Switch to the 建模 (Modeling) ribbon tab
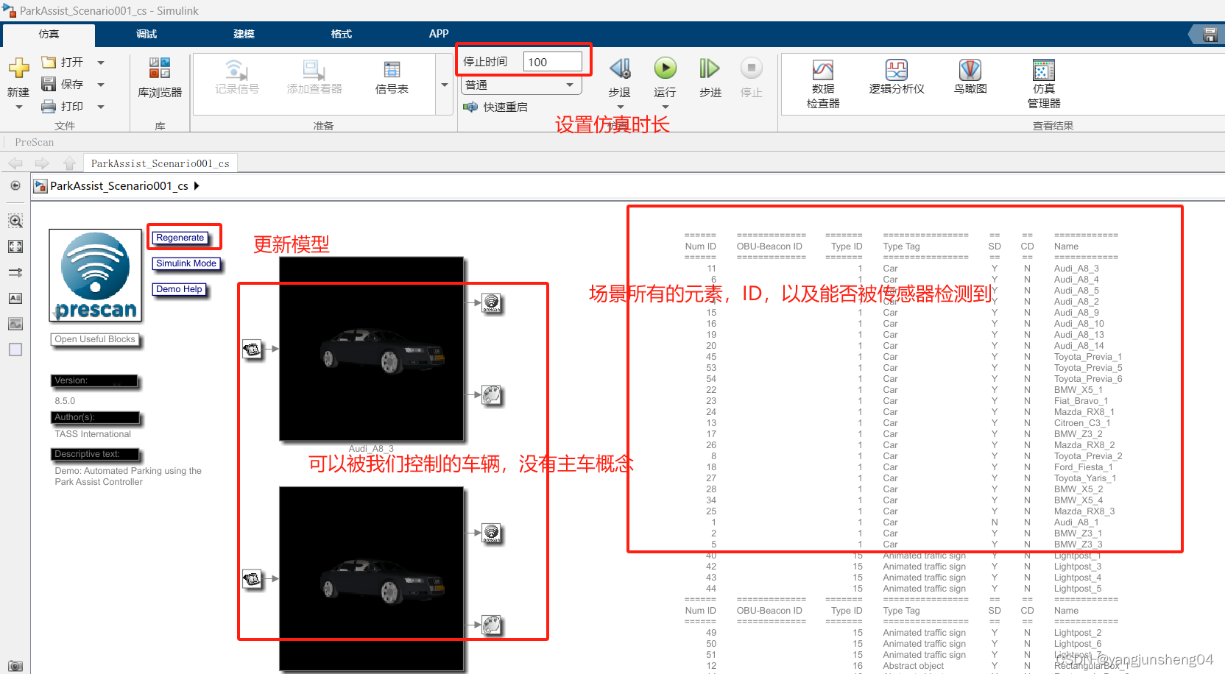Screen dimensions: 1225x674 [x=243, y=34]
